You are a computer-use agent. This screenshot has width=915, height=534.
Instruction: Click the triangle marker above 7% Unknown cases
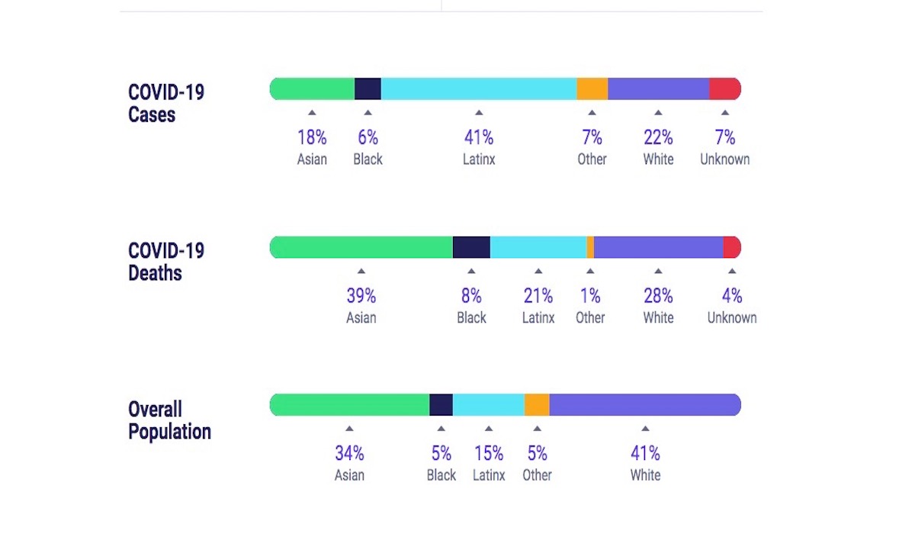(725, 113)
